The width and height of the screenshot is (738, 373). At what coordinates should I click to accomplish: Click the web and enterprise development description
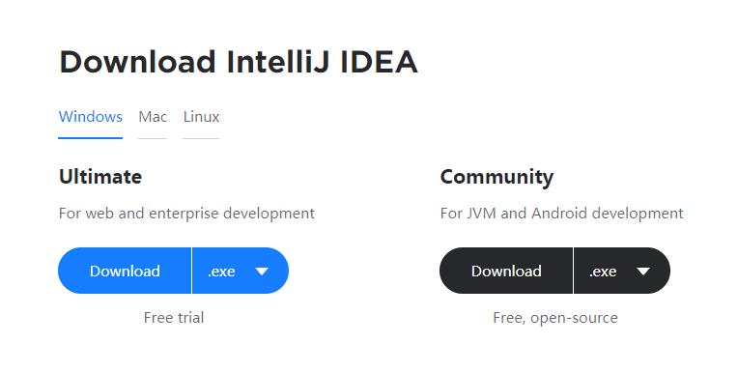(x=186, y=214)
